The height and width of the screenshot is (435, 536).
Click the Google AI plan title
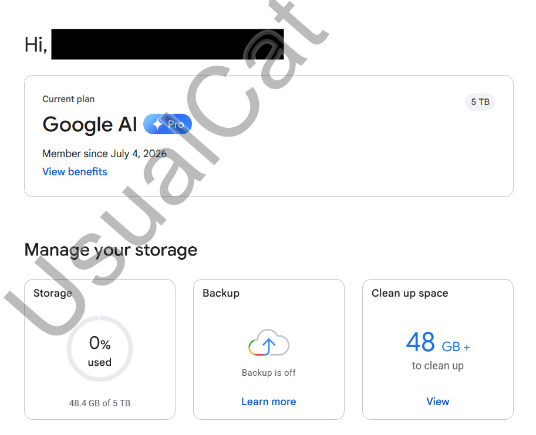coord(90,124)
